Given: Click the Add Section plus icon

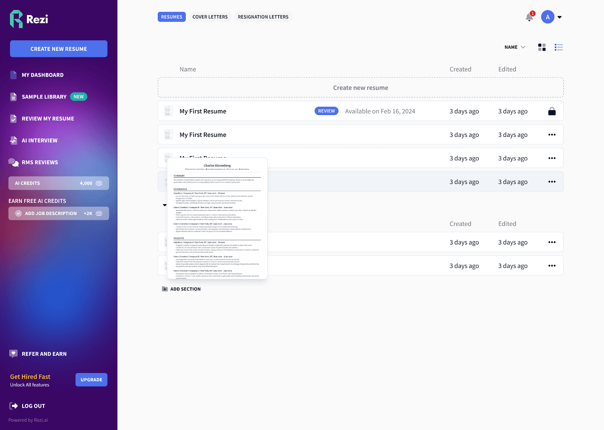Looking at the screenshot, I should click(165, 289).
